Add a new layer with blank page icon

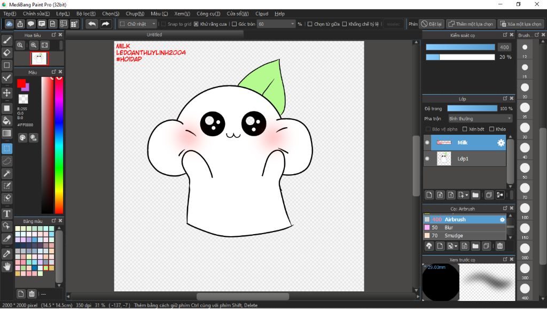(x=429, y=195)
